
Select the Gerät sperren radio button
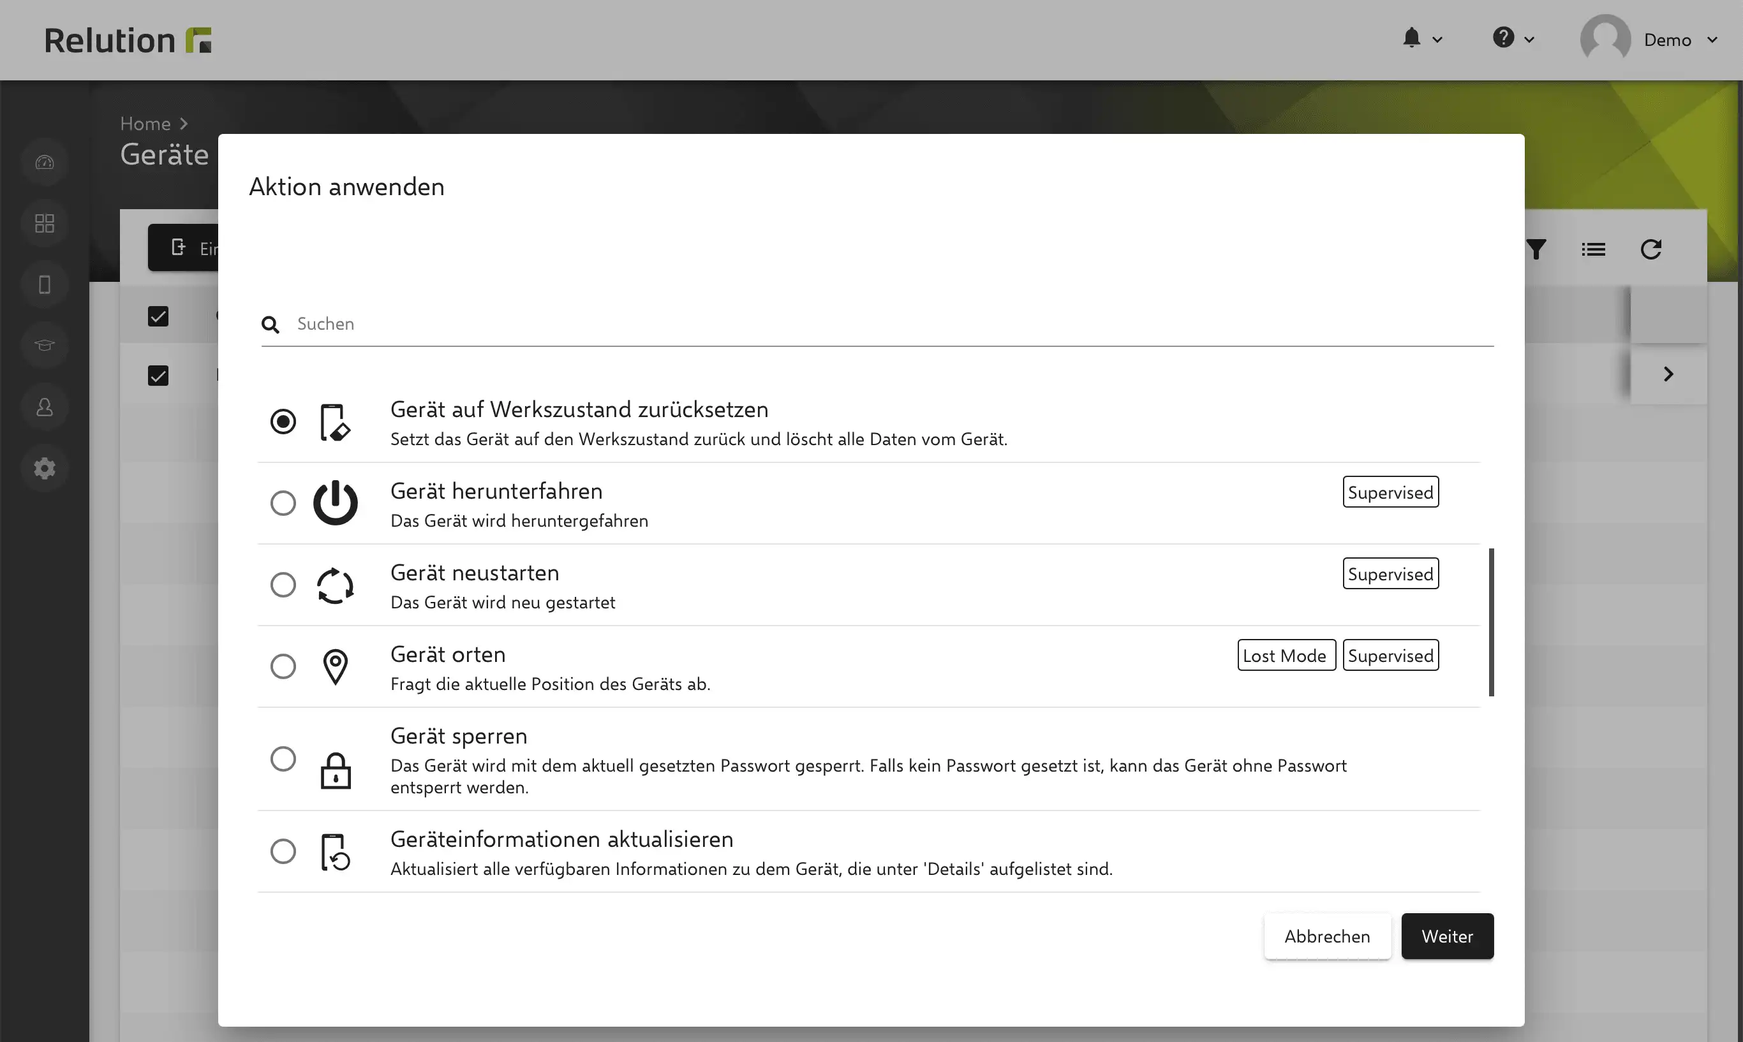[x=283, y=758]
